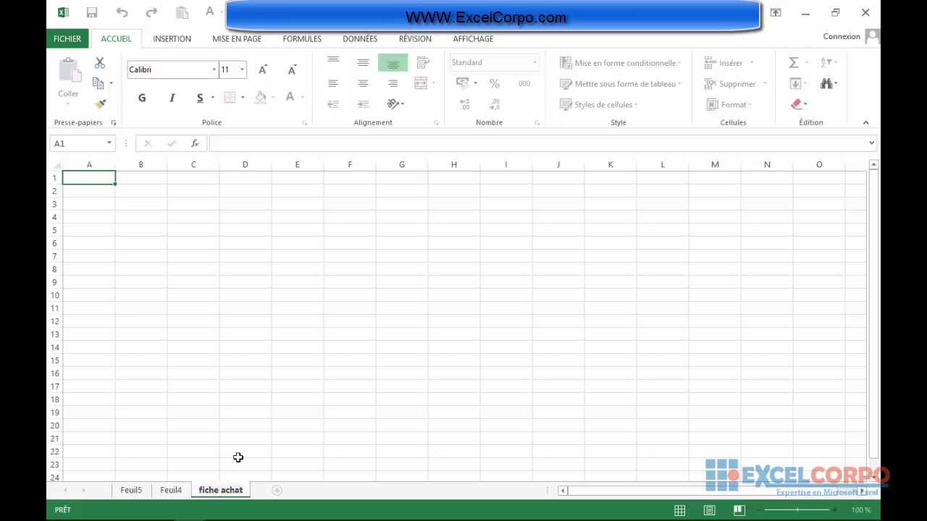Image resolution: width=927 pixels, height=521 pixels.
Task: Click in the formula bar input
Action: pyautogui.click(x=538, y=143)
